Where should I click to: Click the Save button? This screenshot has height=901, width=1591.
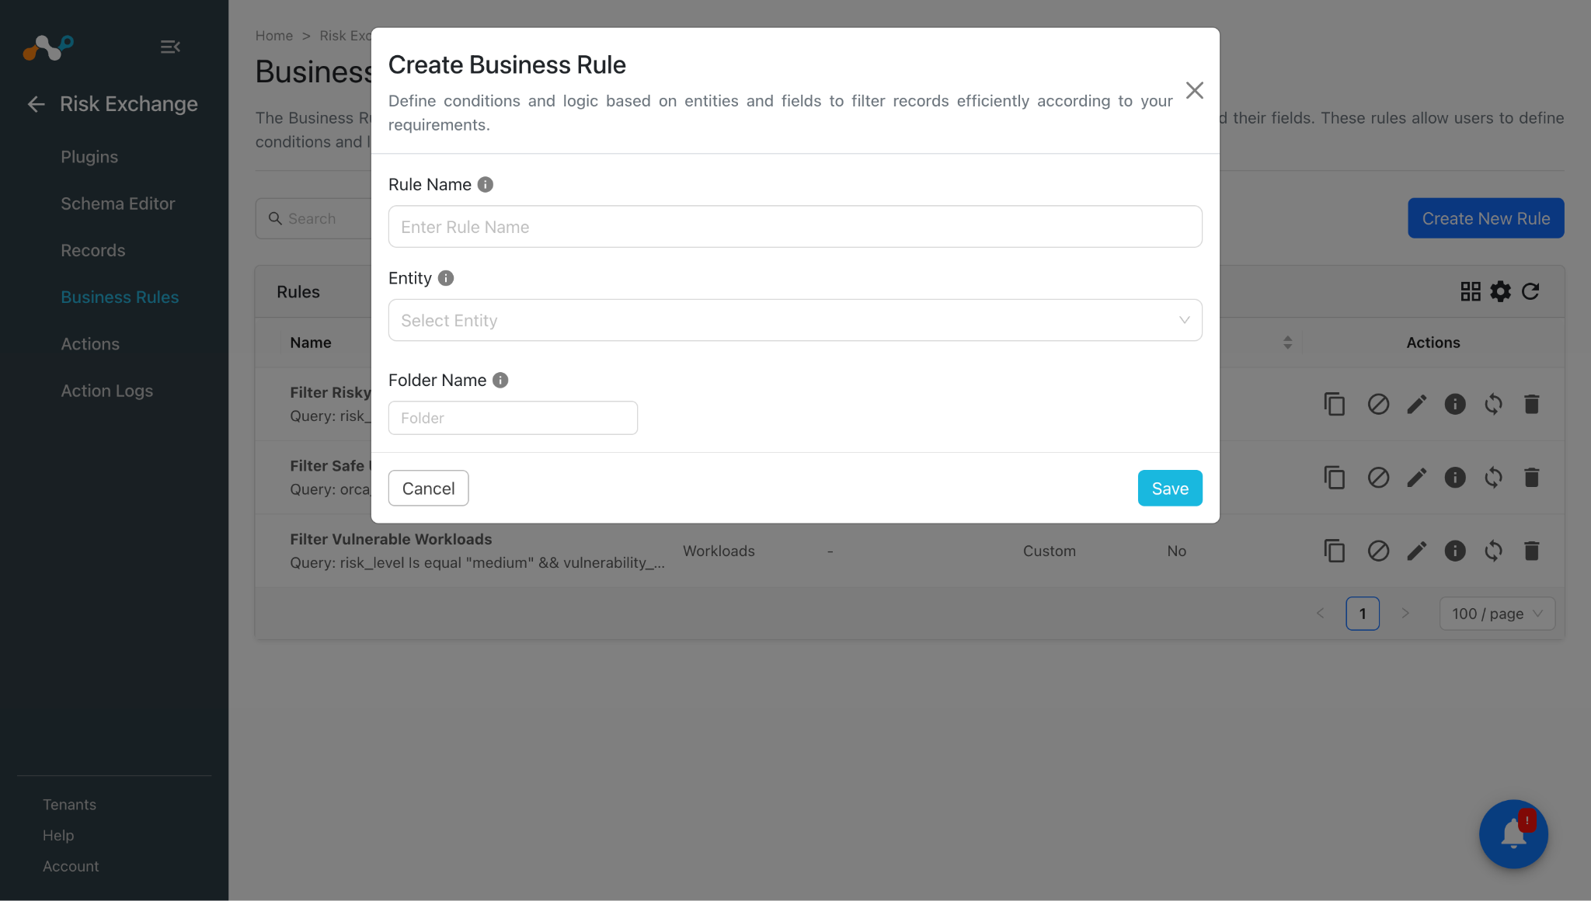click(1170, 488)
